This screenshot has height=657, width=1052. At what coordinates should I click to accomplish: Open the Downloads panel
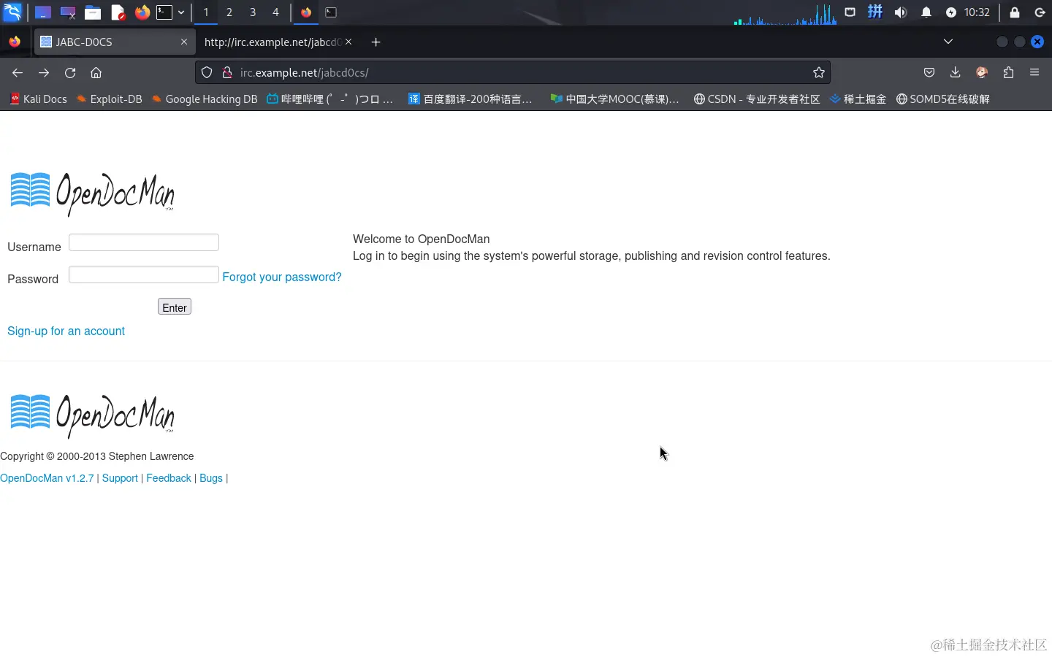(955, 73)
